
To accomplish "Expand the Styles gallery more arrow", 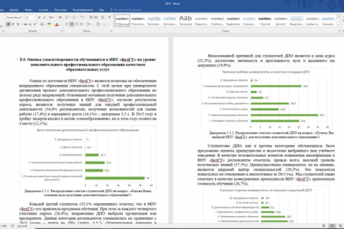I will (338, 25).
